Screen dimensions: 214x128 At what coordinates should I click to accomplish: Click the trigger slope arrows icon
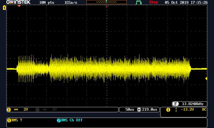point(176,110)
